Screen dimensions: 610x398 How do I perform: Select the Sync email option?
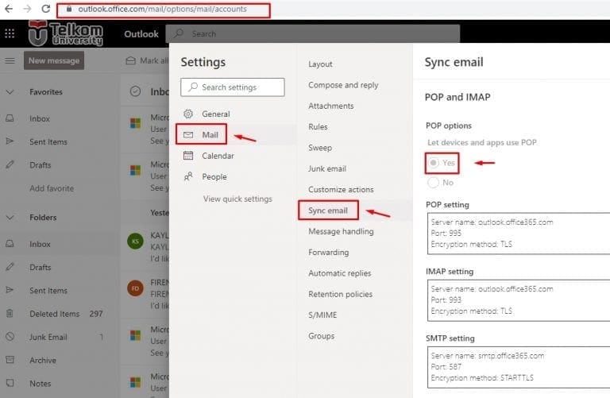(328, 211)
